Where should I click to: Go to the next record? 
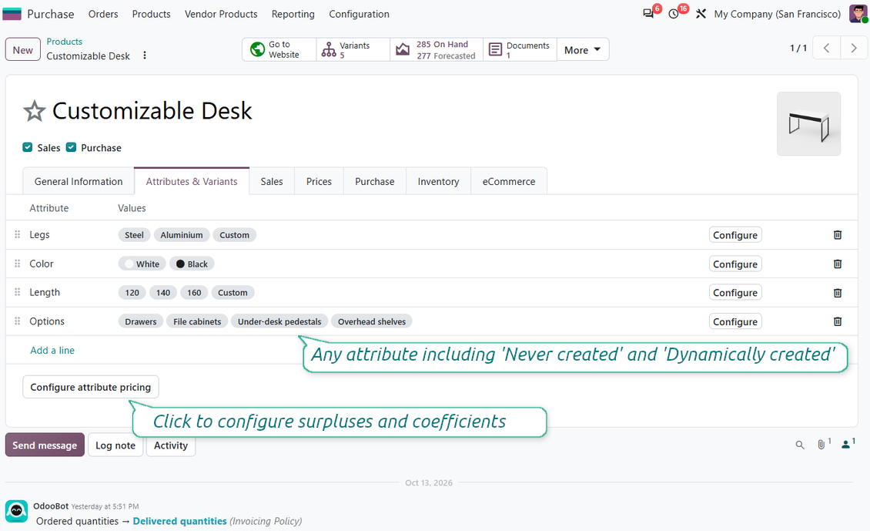point(854,49)
